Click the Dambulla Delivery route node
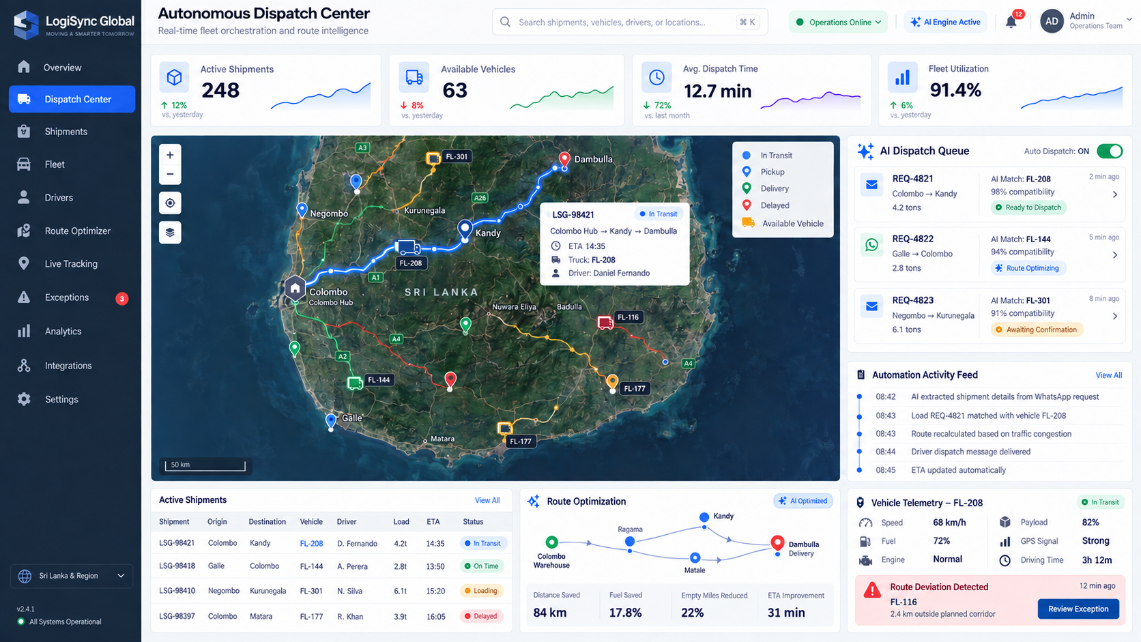The height and width of the screenshot is (642, 1141). point(777,543)
